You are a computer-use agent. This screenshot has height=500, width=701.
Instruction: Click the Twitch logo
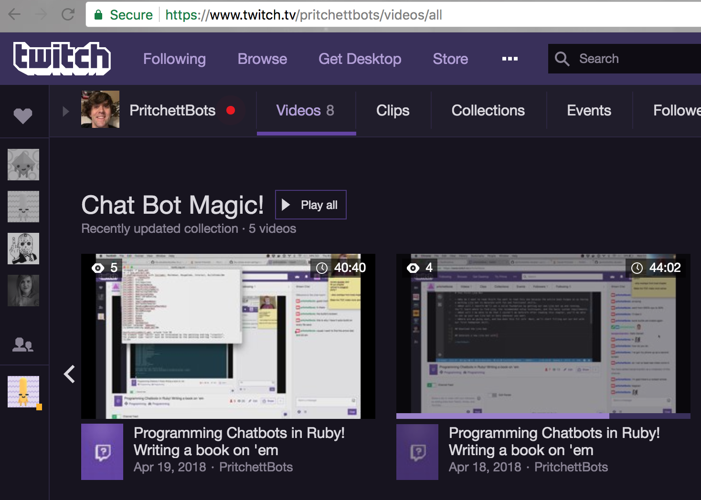coord(62,59)
